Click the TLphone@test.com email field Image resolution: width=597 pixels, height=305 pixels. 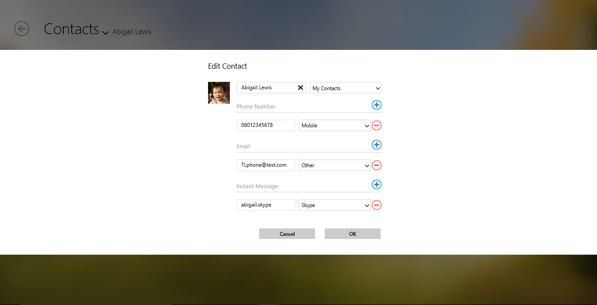266,165
